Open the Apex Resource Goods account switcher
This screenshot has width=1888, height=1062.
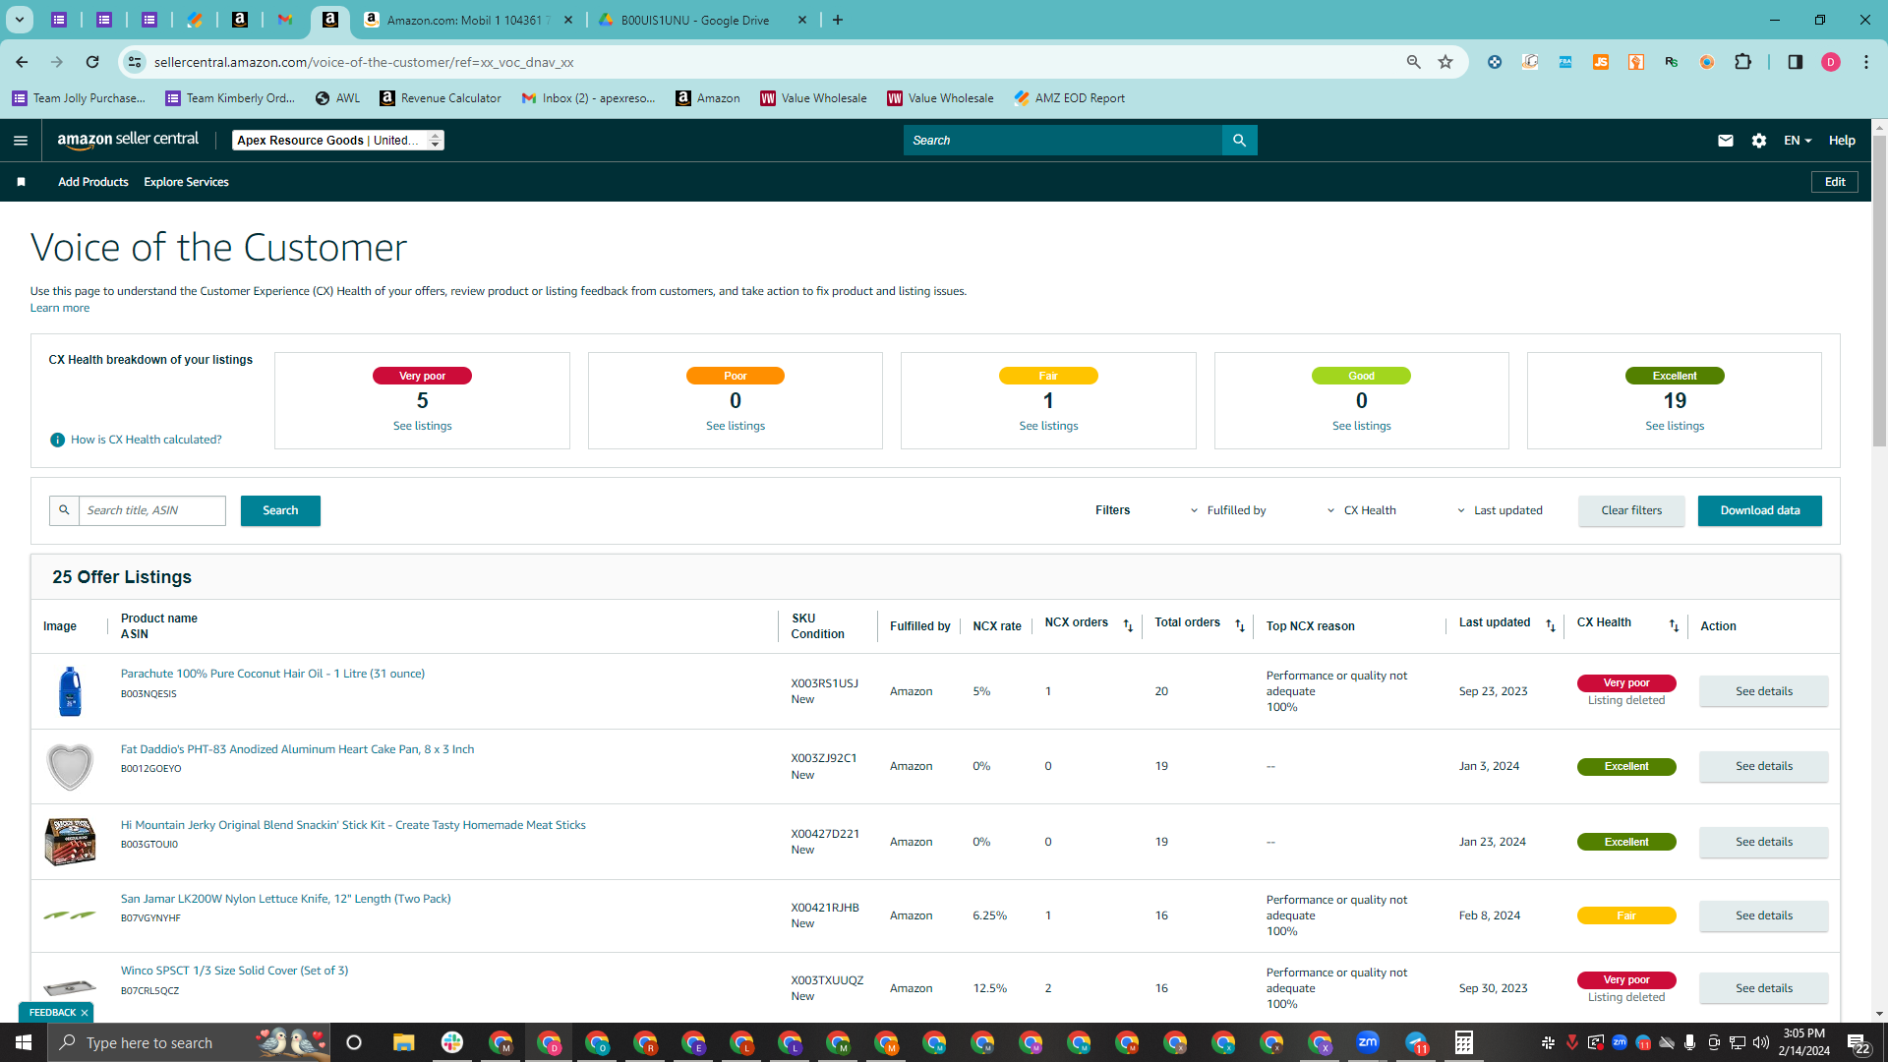[x=338, y=141]
